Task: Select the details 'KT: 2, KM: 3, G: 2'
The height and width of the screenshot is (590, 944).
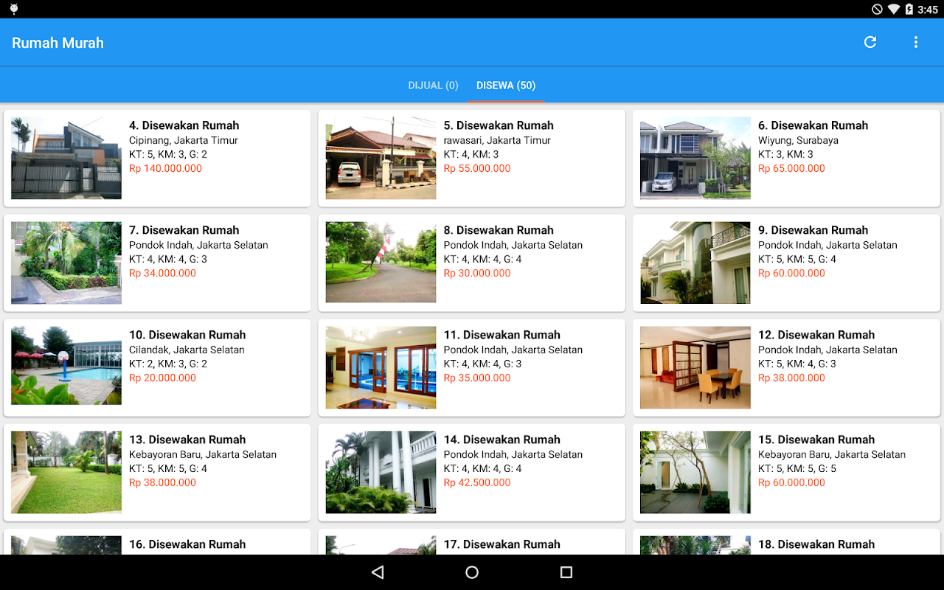Action: click(168, 364)
